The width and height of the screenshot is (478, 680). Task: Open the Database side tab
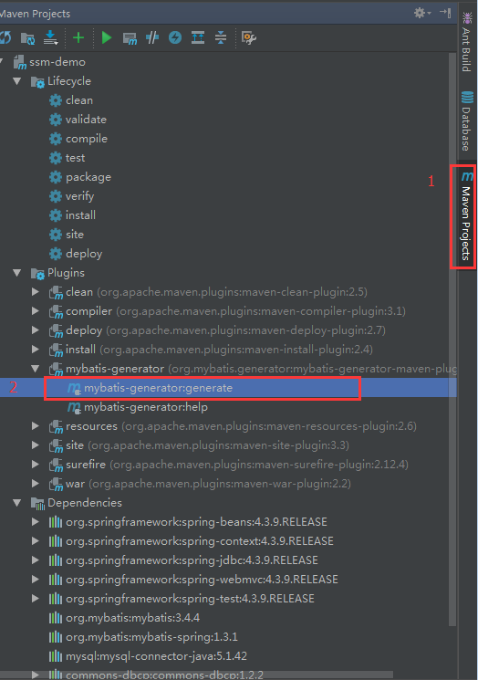tap(467, 120)
